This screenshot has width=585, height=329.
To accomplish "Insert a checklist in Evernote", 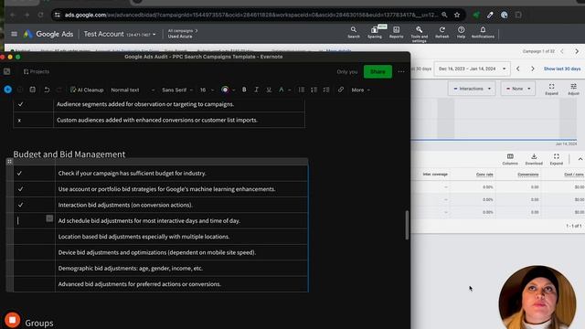I will (326, 90).
